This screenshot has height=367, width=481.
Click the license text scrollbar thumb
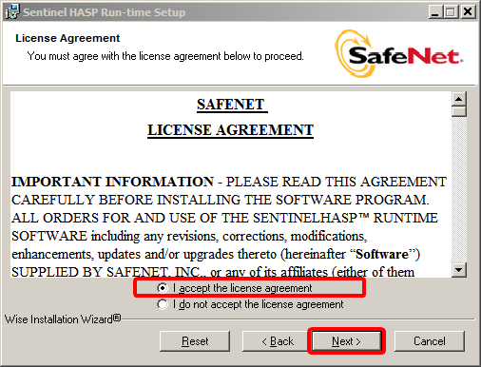tap(459, 111)
